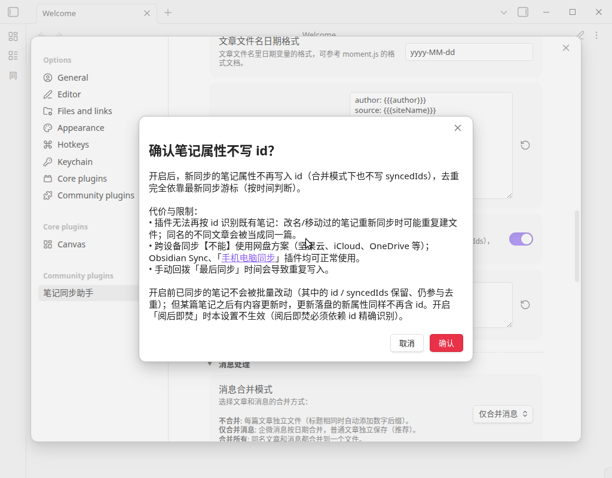Close the Welcome tab

147,13
